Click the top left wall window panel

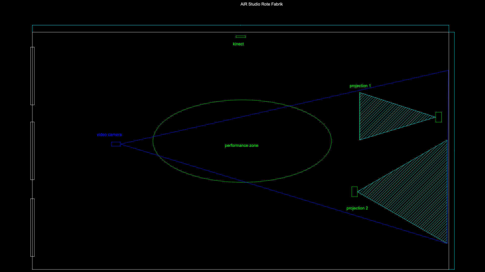[x=32, y=76]
